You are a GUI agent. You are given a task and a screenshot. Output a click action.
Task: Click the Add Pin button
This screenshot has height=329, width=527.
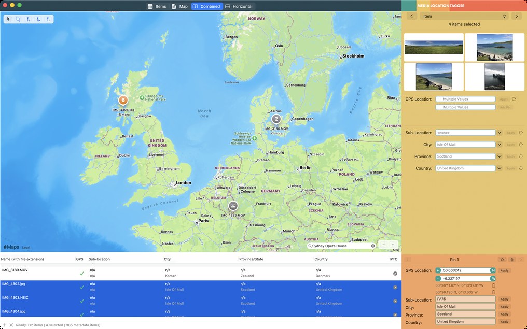point(505,107)
